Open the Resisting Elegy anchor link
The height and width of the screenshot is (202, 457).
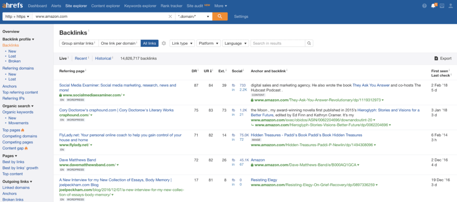click(264, 180)
